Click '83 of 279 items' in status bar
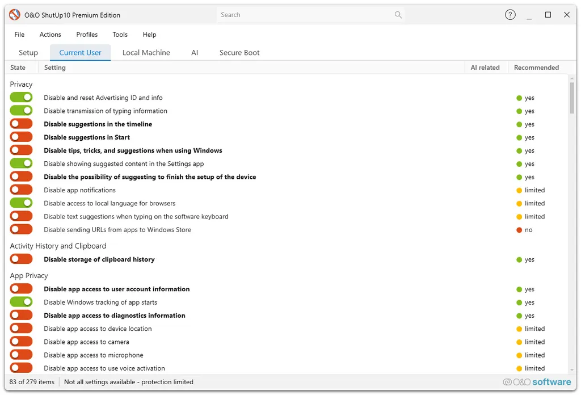The height and width of the screenshot is (395, 581). pyautogui.click(x=32, y=381)
